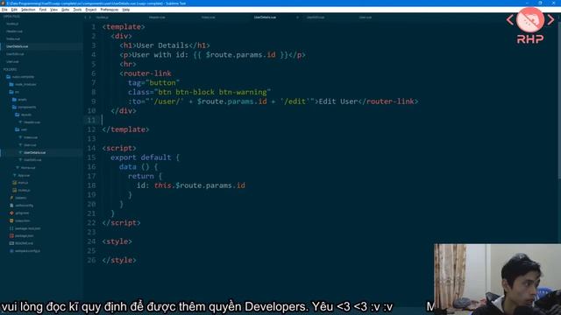This screenshot has width=561, height=315.
Task: Click line number 1 in the gutter
Action: (x=94, y=27)
